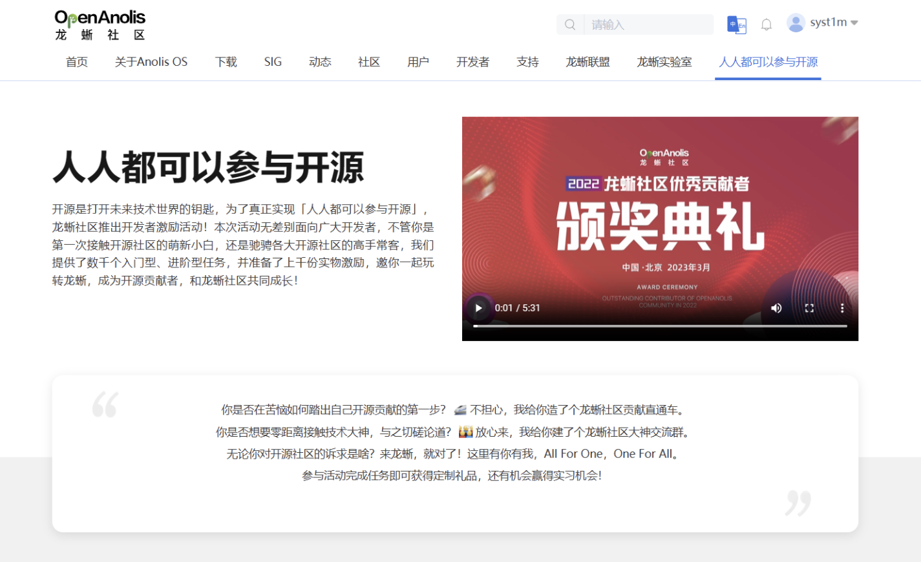Switch language with the 中/En translate icon

(737, 24)
